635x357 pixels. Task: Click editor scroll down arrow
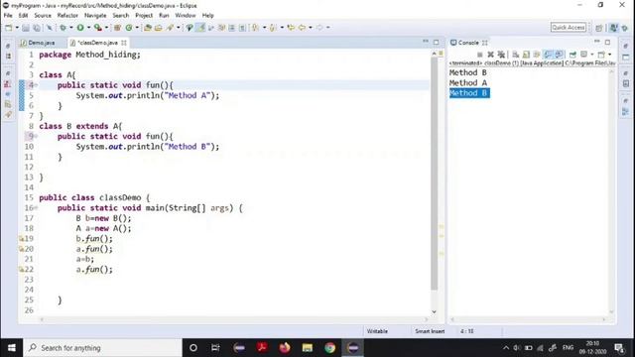pos(435,311)
